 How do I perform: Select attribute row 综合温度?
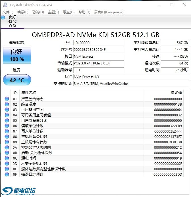pyautogui.click(x=93, y=104)
